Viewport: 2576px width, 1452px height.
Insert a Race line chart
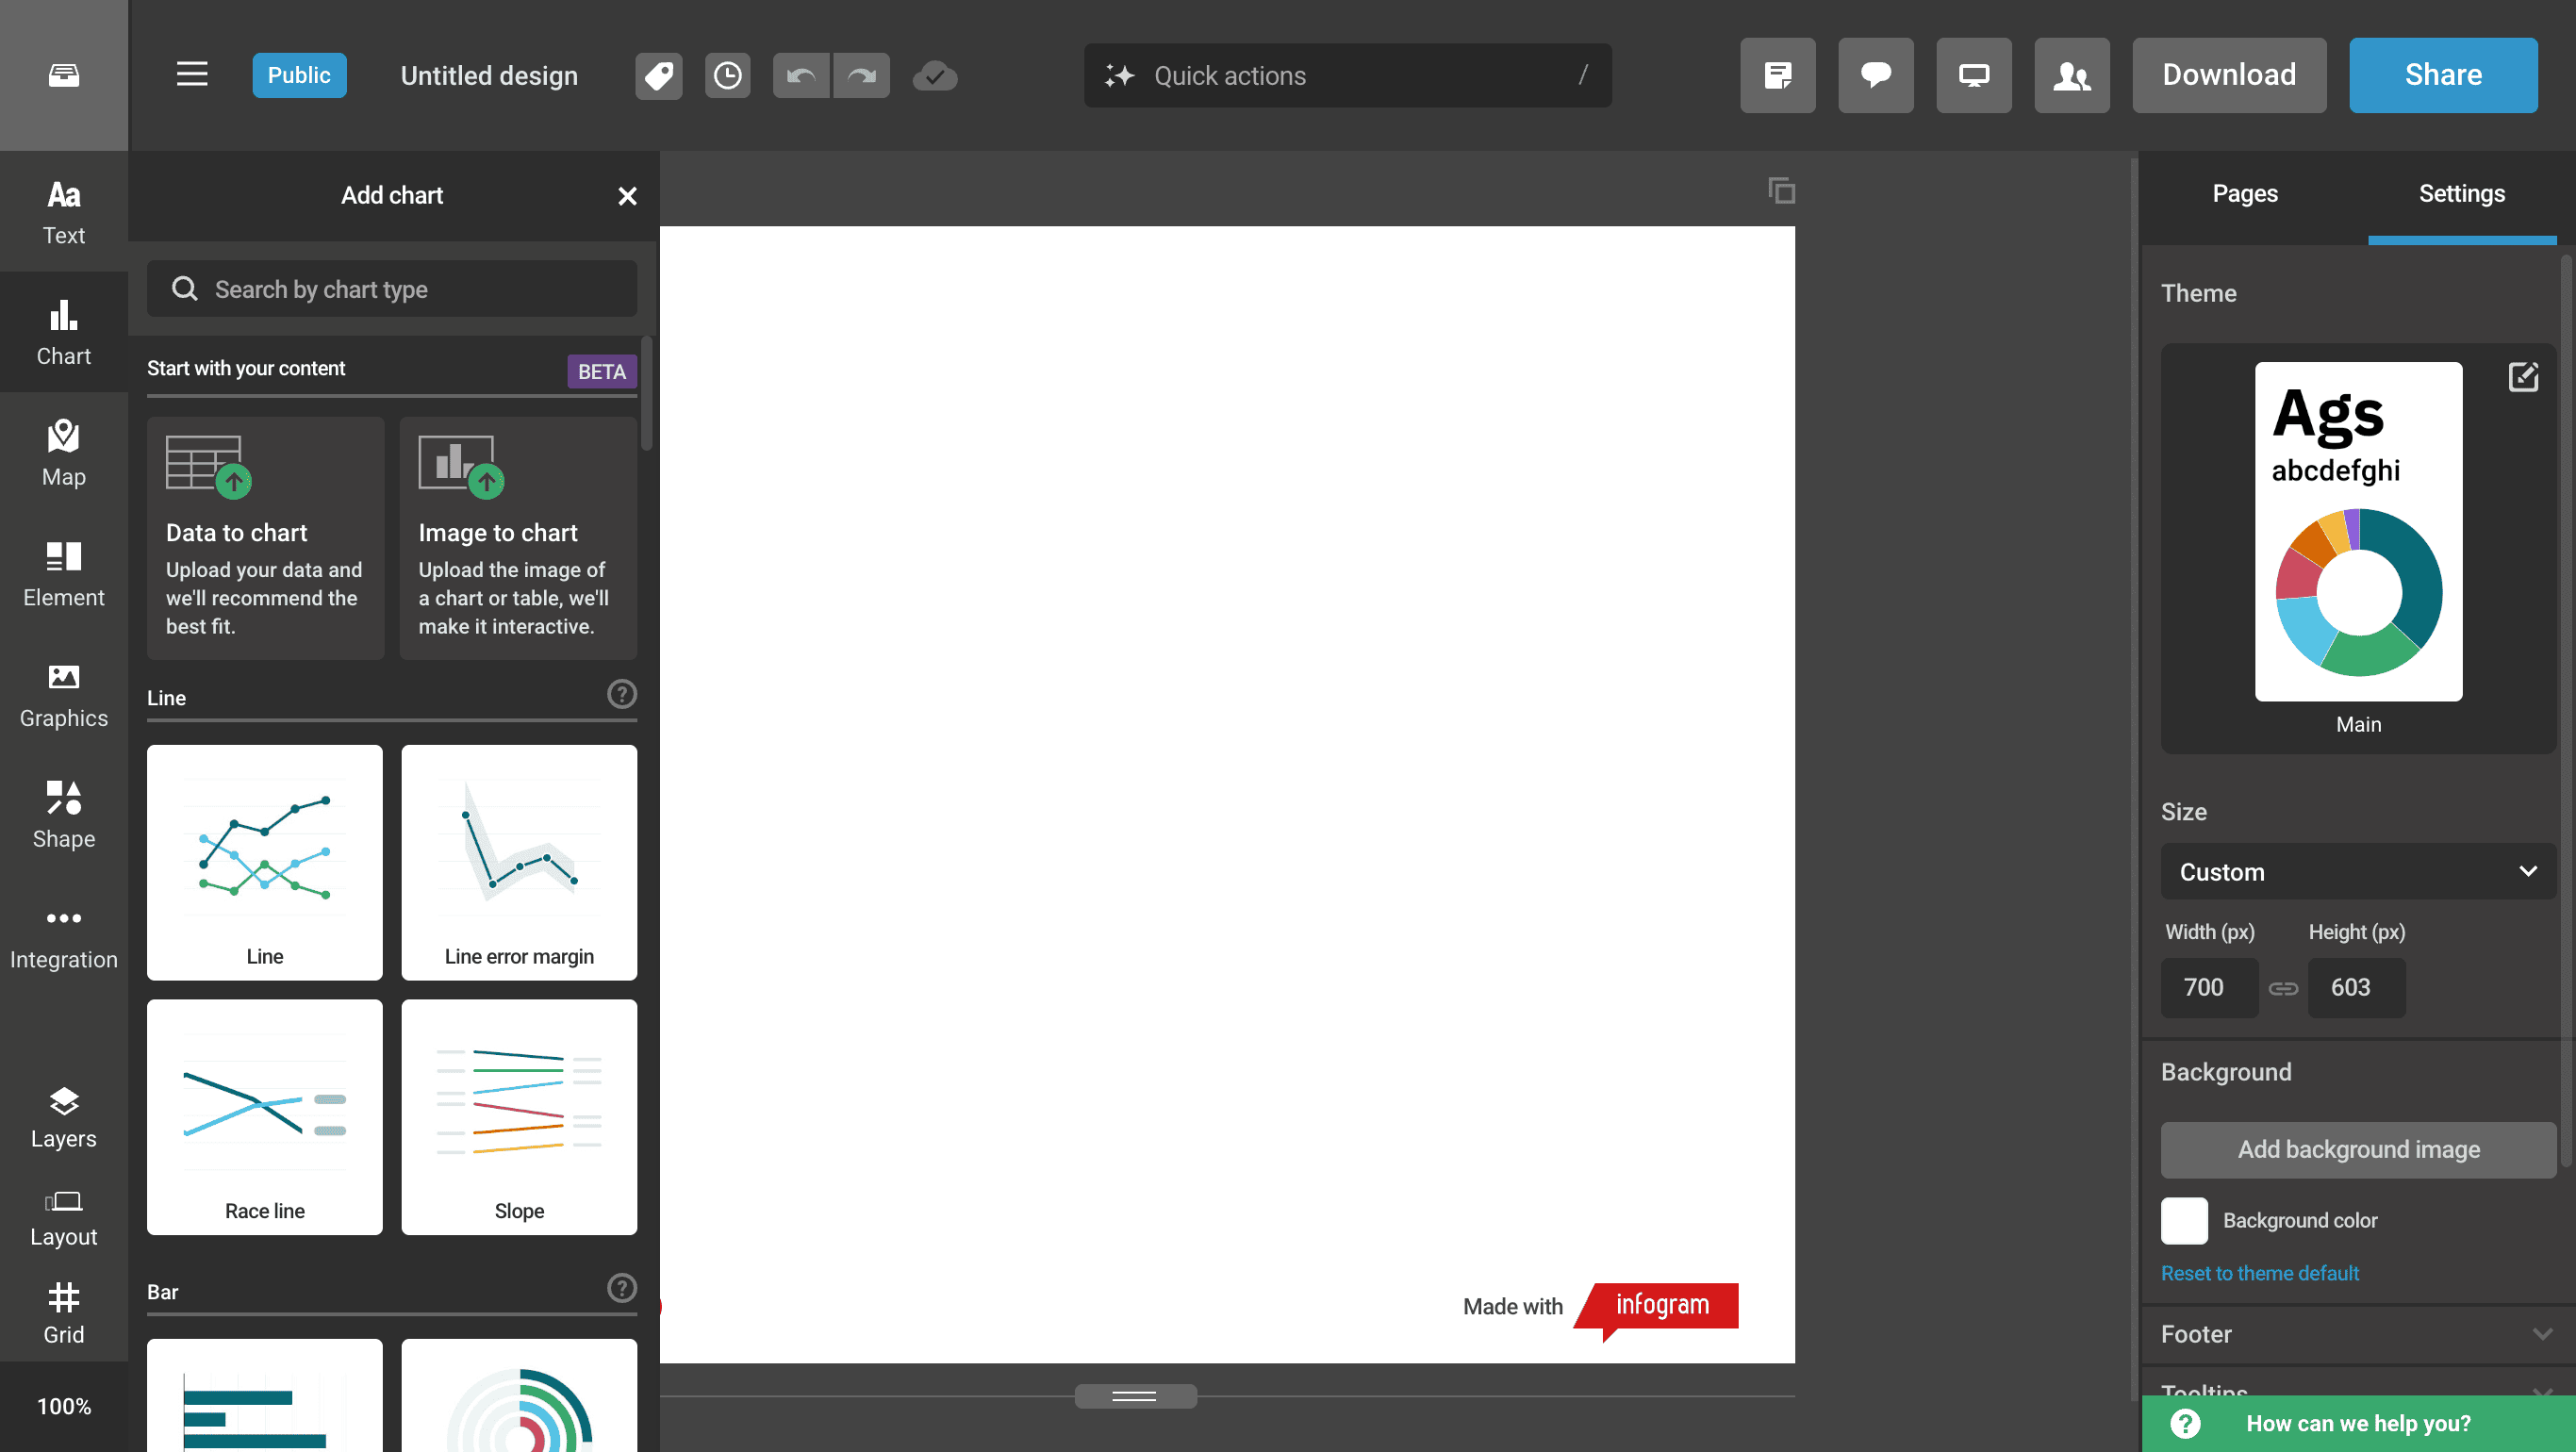265,1117
